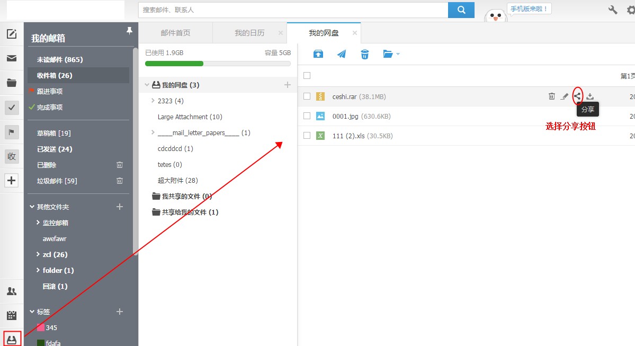The image size is (635, 346).
Task: Click the search magnifier button
Action: 461,10
